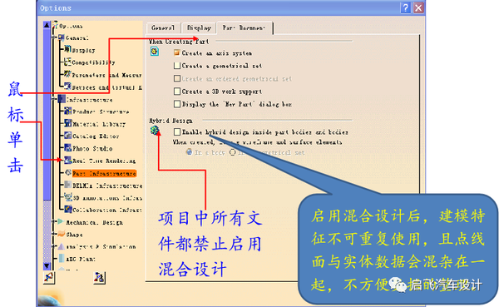Select DELMIA Infrastructure tree entry
The width and height of the screenshot is (499, 307).
(x=107, y=186)
